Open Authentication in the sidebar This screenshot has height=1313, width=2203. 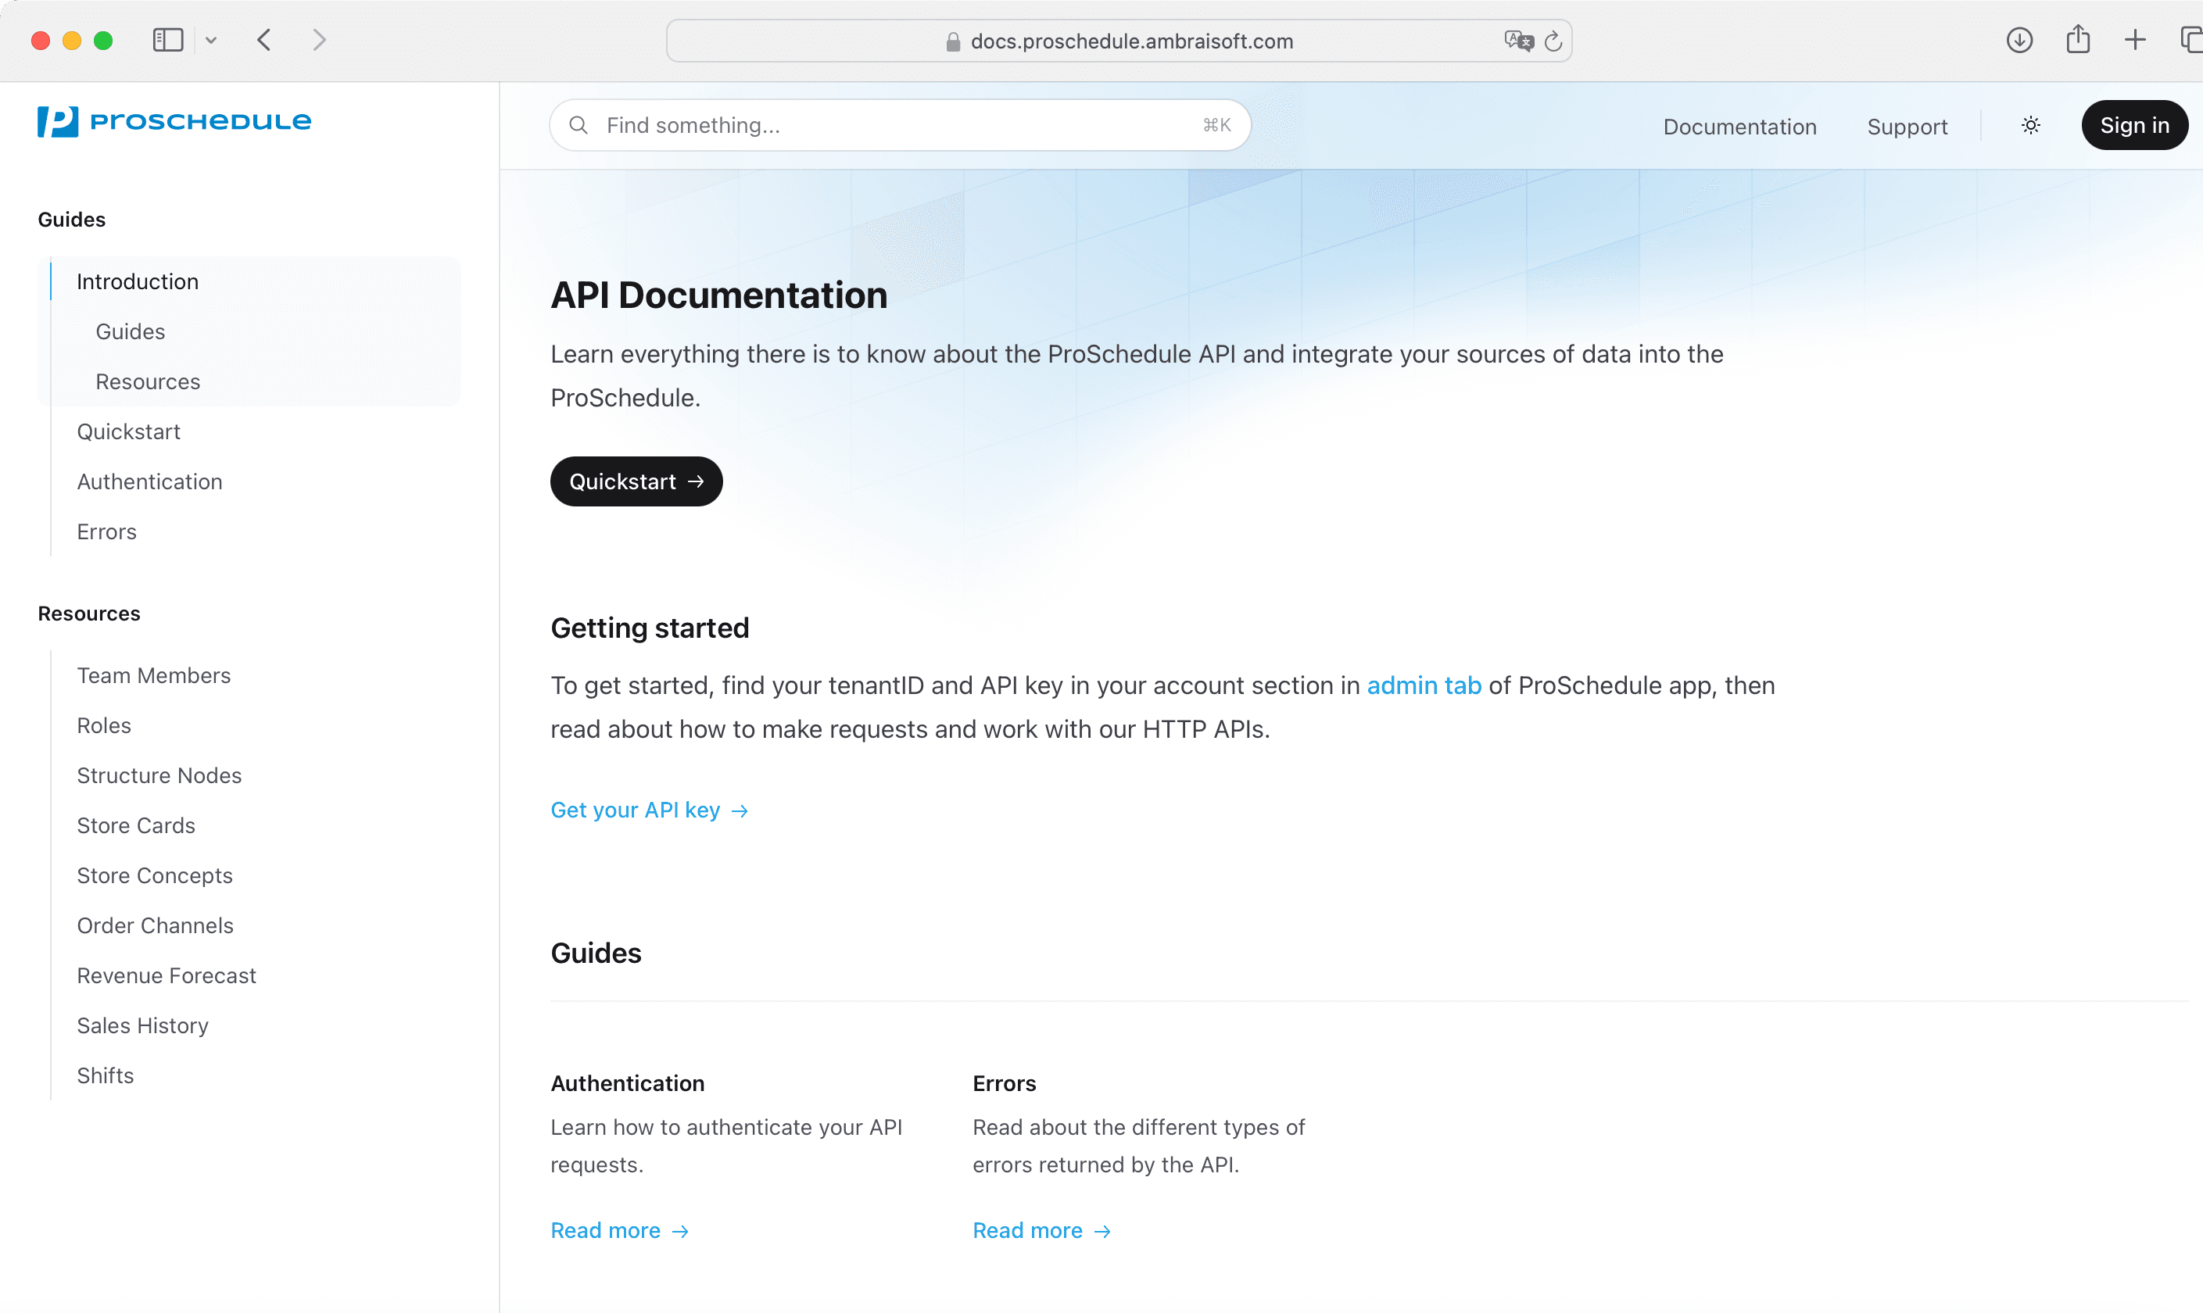(x=149, y=481)
